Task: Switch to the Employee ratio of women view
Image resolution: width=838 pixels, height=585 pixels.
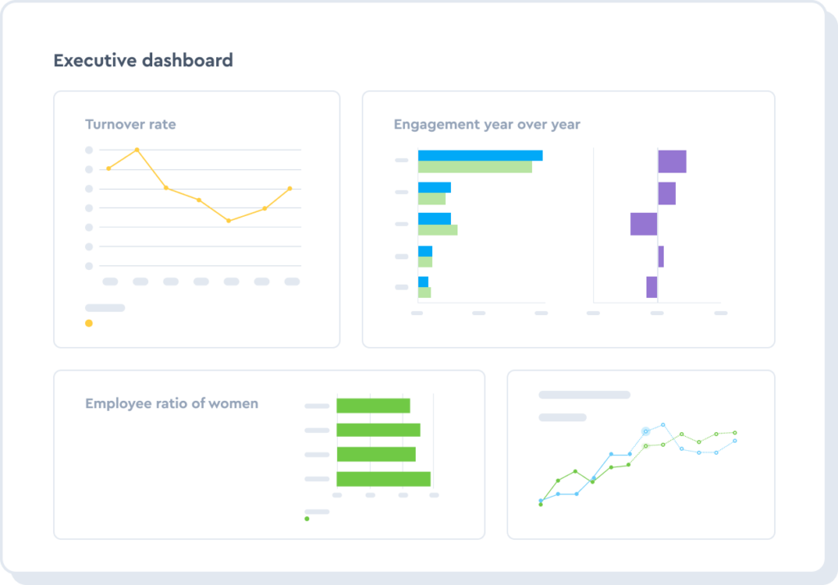Action: pos(270,454)
